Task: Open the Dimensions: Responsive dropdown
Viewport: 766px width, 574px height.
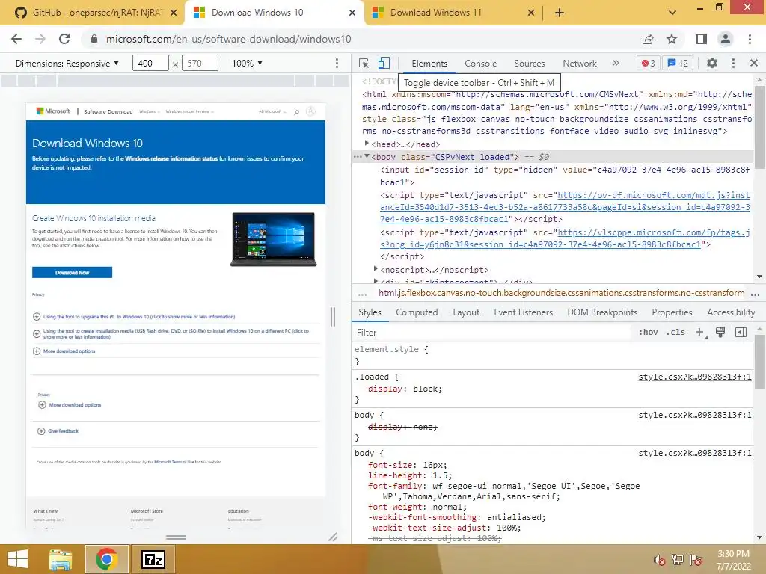Action: tap(67, 63)
